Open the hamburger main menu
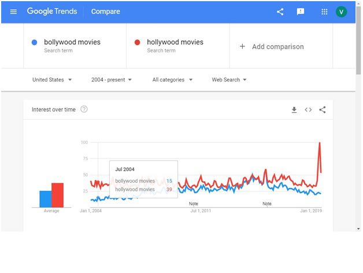 point(13,12)
